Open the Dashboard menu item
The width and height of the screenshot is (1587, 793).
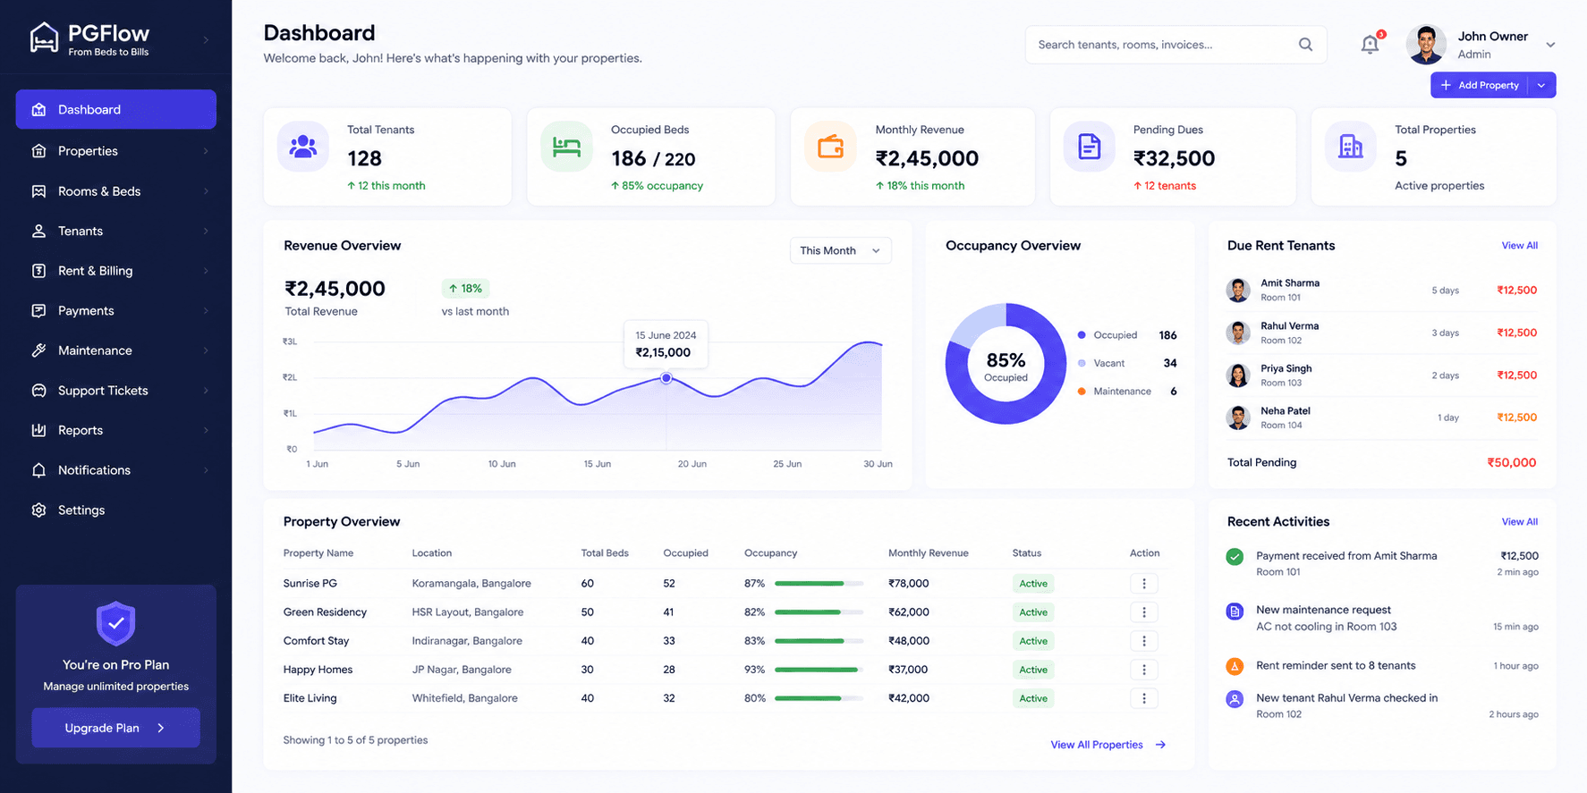click(115, 109)
